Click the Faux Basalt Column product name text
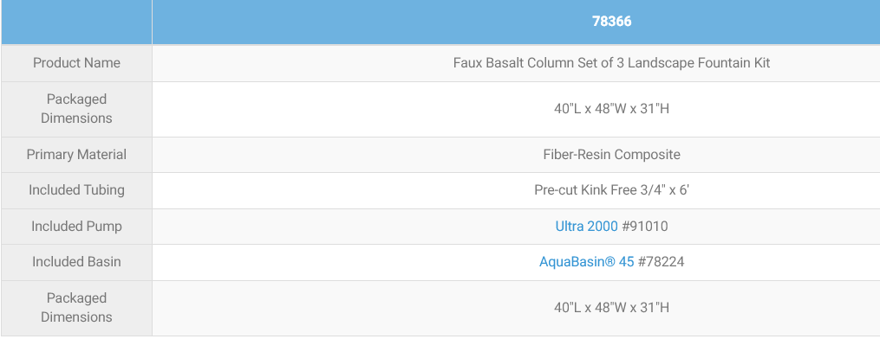The image size is (880, 339). tap(612, 62)
